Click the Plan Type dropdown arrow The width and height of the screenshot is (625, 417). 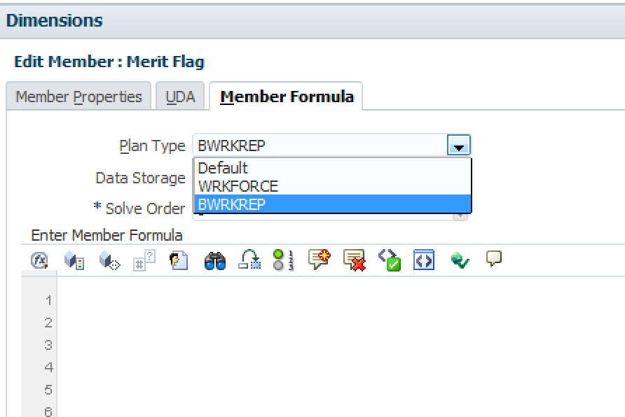click(458, 146)
